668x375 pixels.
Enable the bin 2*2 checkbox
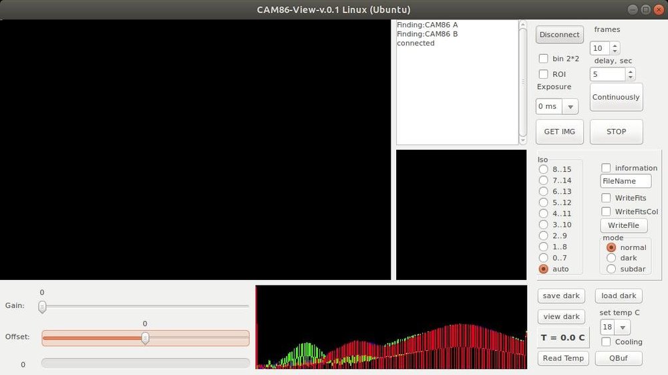(x=543, y=58)
